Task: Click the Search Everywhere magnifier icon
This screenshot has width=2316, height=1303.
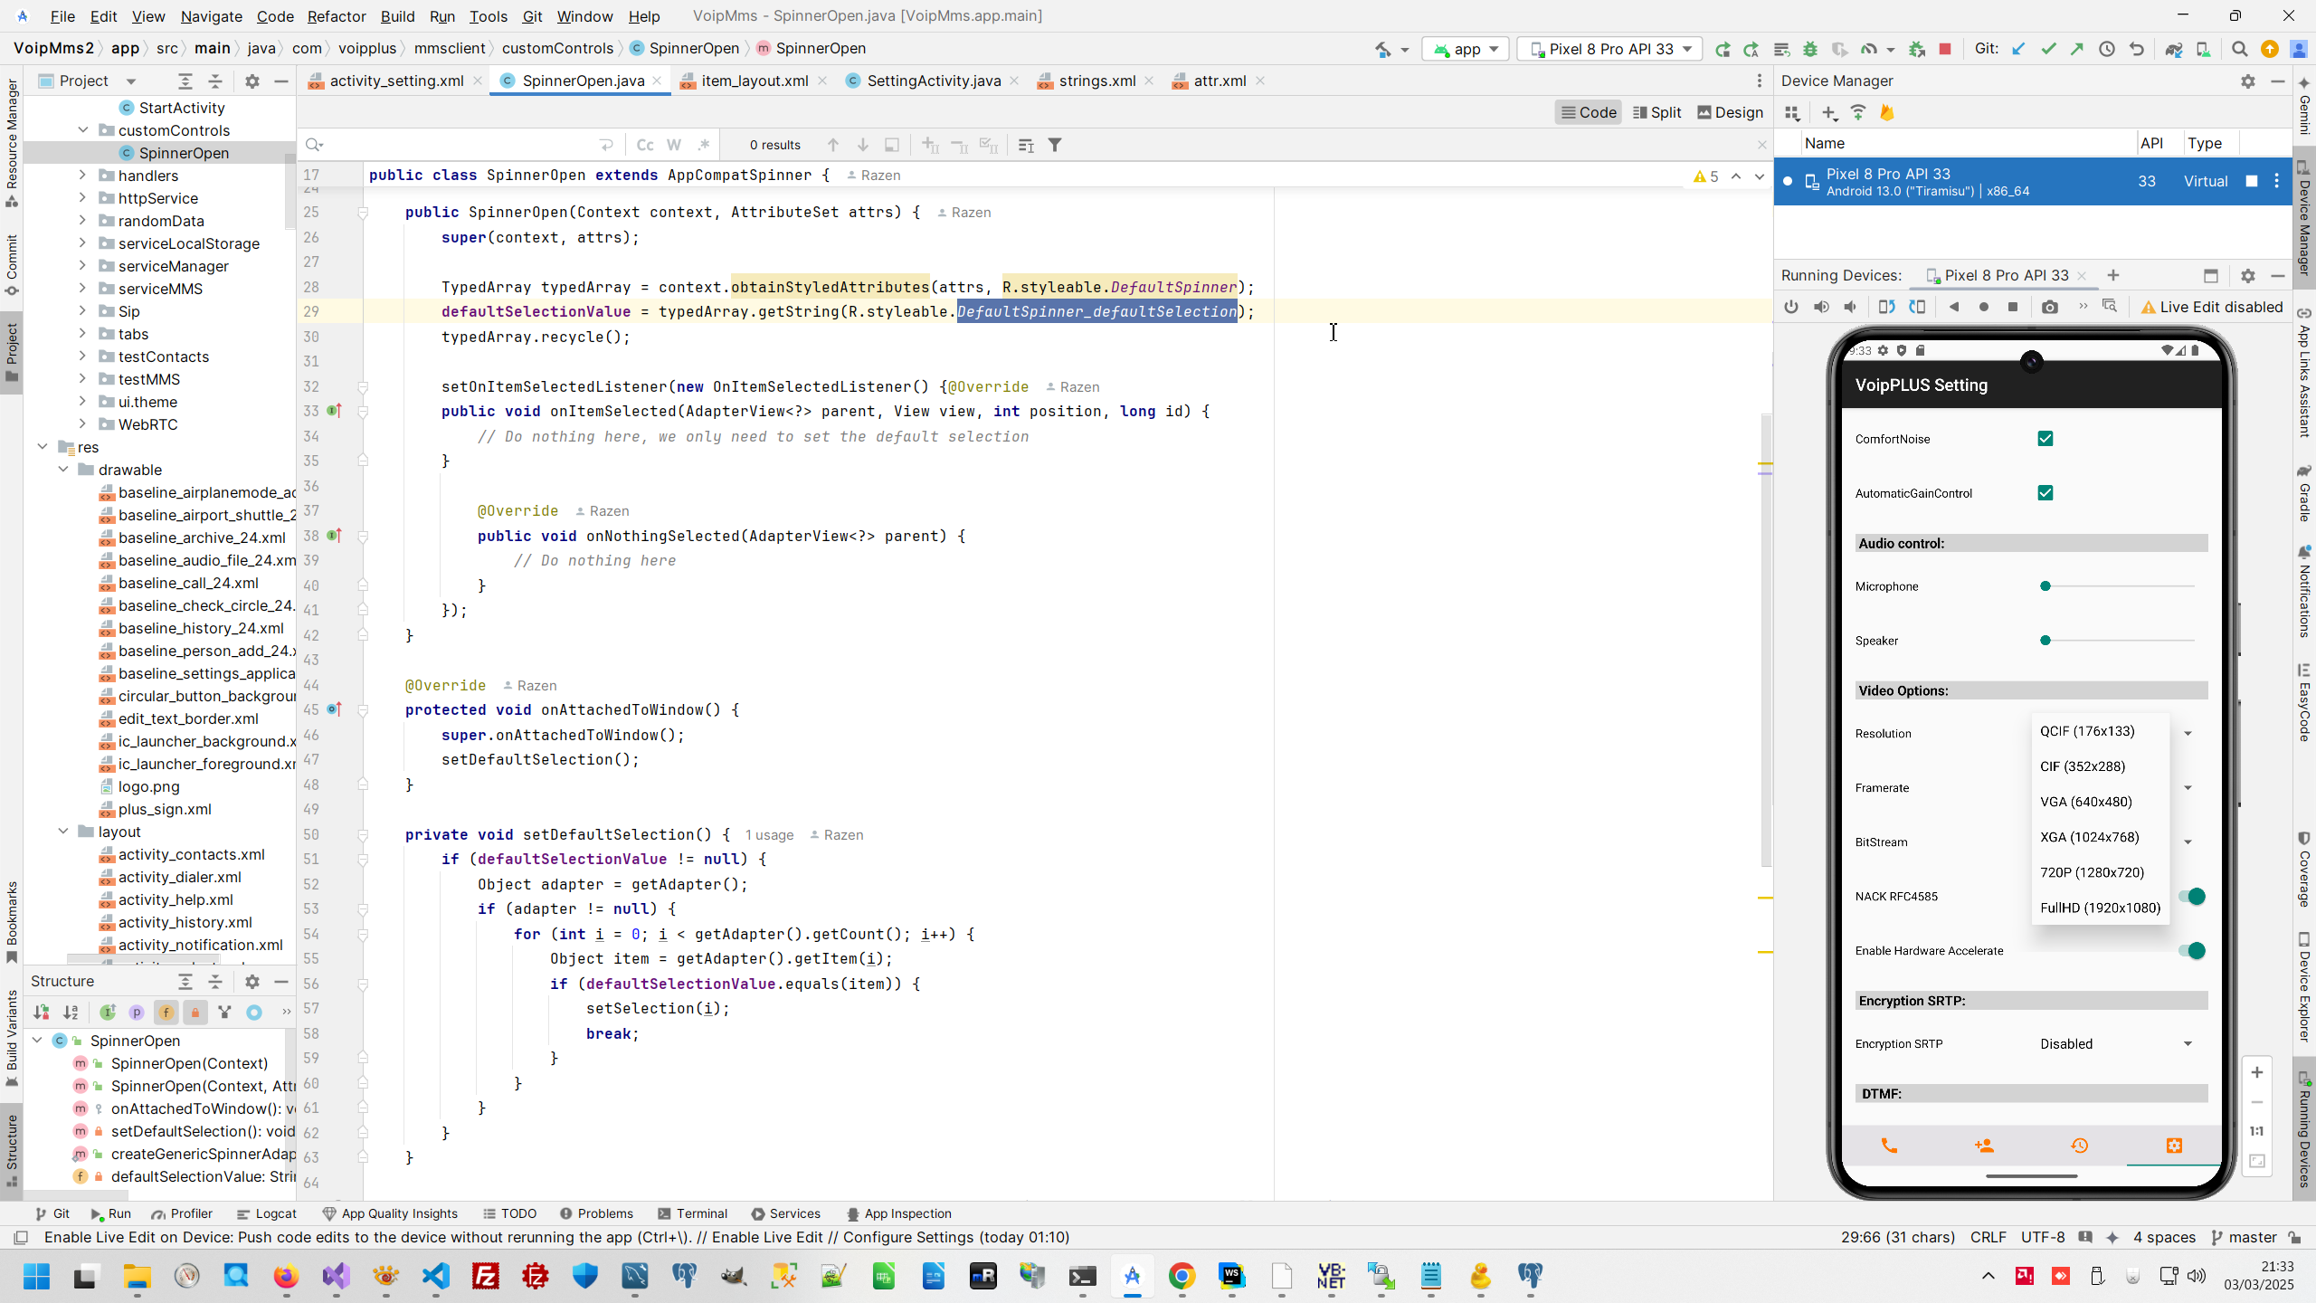Action: [x=2239, y=49]
